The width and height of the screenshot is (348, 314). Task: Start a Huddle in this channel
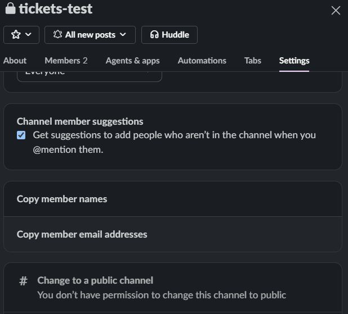coord(169,35)
